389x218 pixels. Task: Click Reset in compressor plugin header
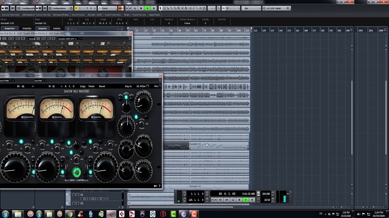tap(102, 86)
